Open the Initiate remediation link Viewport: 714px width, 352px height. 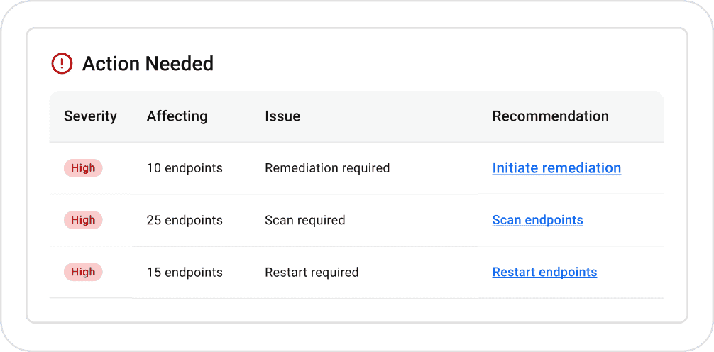556,168
